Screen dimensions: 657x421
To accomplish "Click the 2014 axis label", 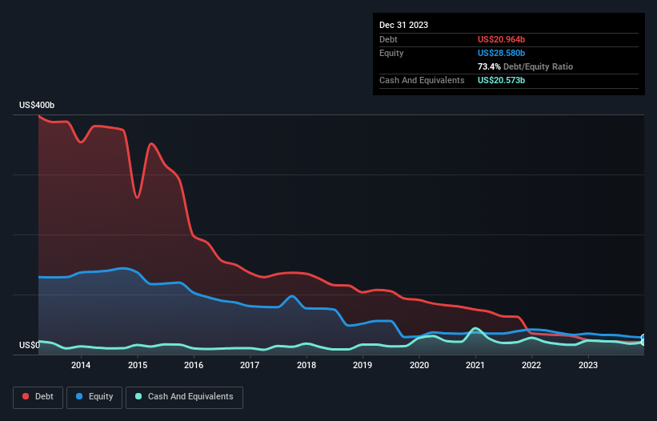I will coord(81,365).
